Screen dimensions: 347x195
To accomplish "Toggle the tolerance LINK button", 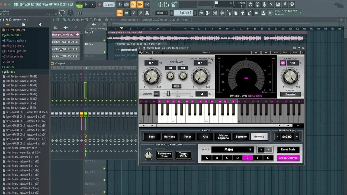I will pos(176,86).
